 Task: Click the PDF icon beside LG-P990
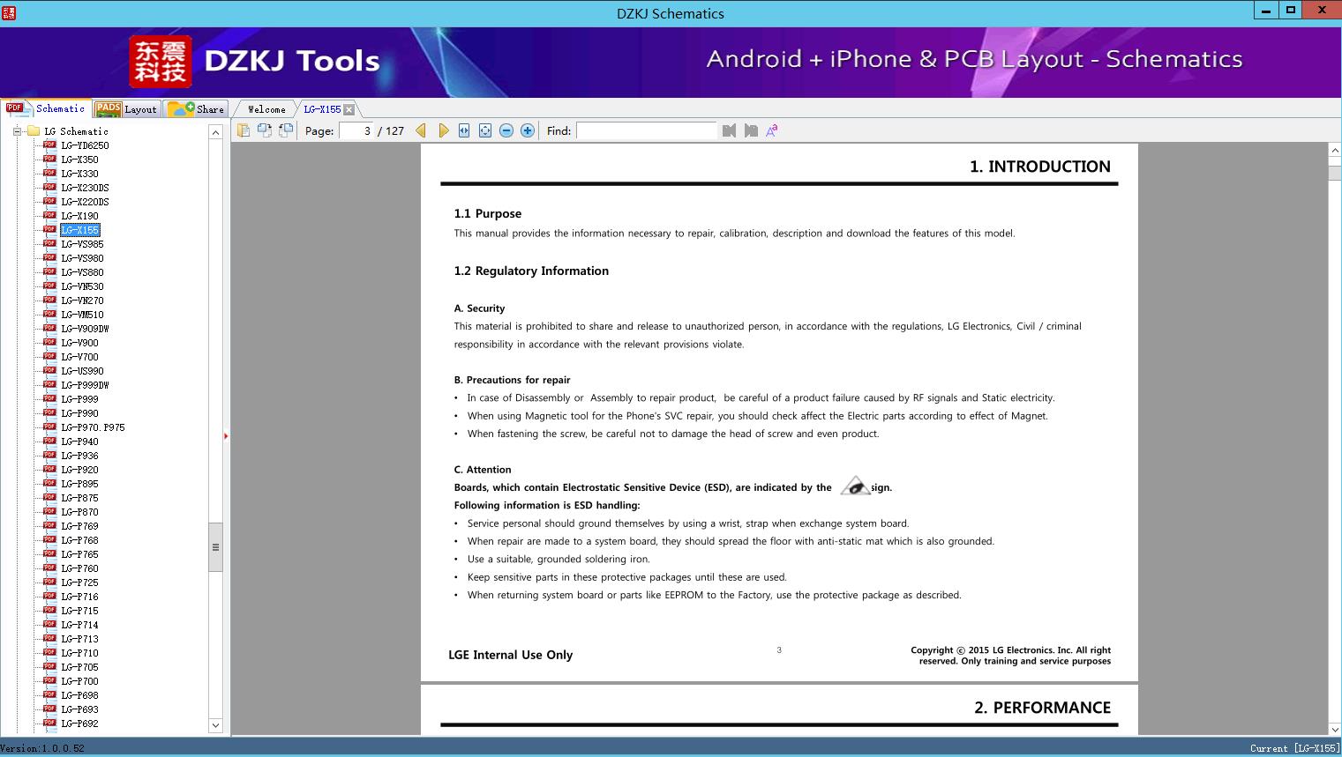(49, 412)
